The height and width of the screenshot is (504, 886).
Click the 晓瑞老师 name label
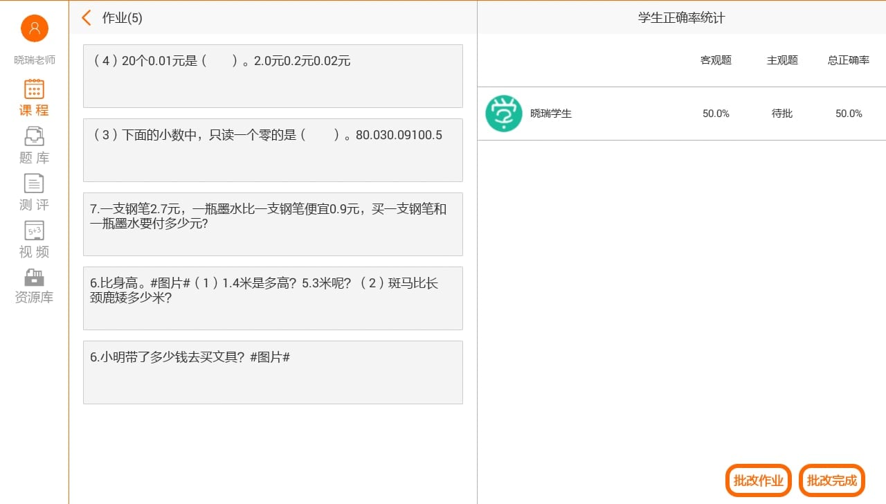coord(35,60)
